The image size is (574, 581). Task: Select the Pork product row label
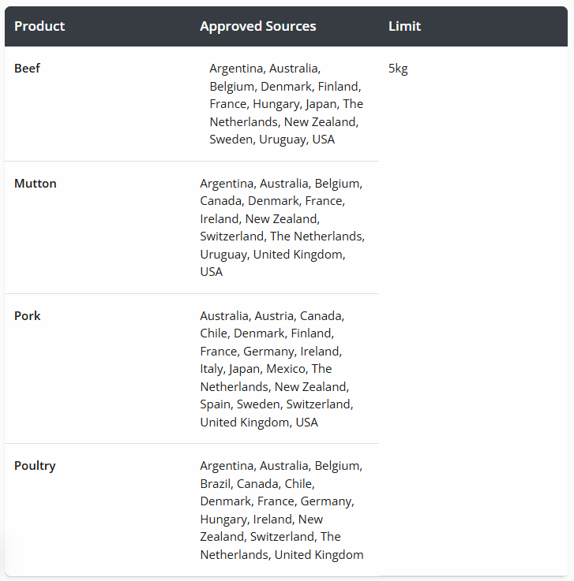(27, 316)
